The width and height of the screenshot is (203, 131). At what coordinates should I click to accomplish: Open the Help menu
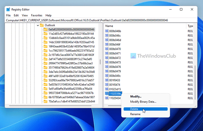48,15
